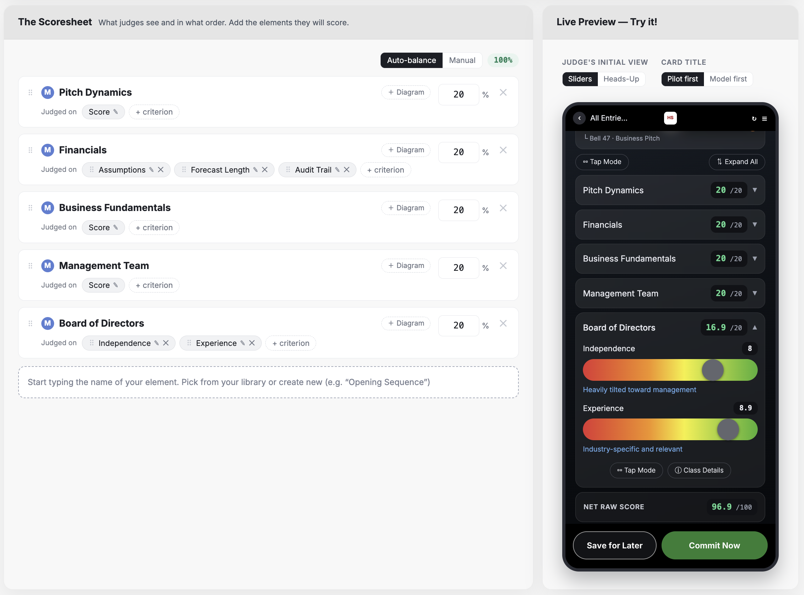804x595 pixels.
Task: Click the HS logo badge
Action: 670,118
